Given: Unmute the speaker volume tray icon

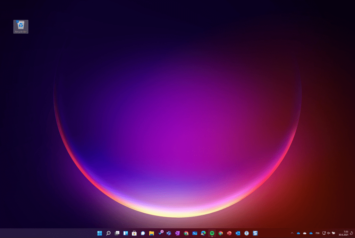Looking at the screenshot, I should [x=328, y=233].
